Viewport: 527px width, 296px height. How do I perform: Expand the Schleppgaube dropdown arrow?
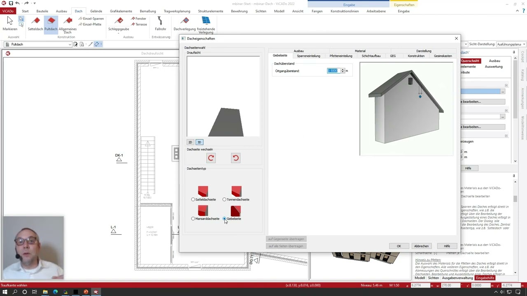119,33
